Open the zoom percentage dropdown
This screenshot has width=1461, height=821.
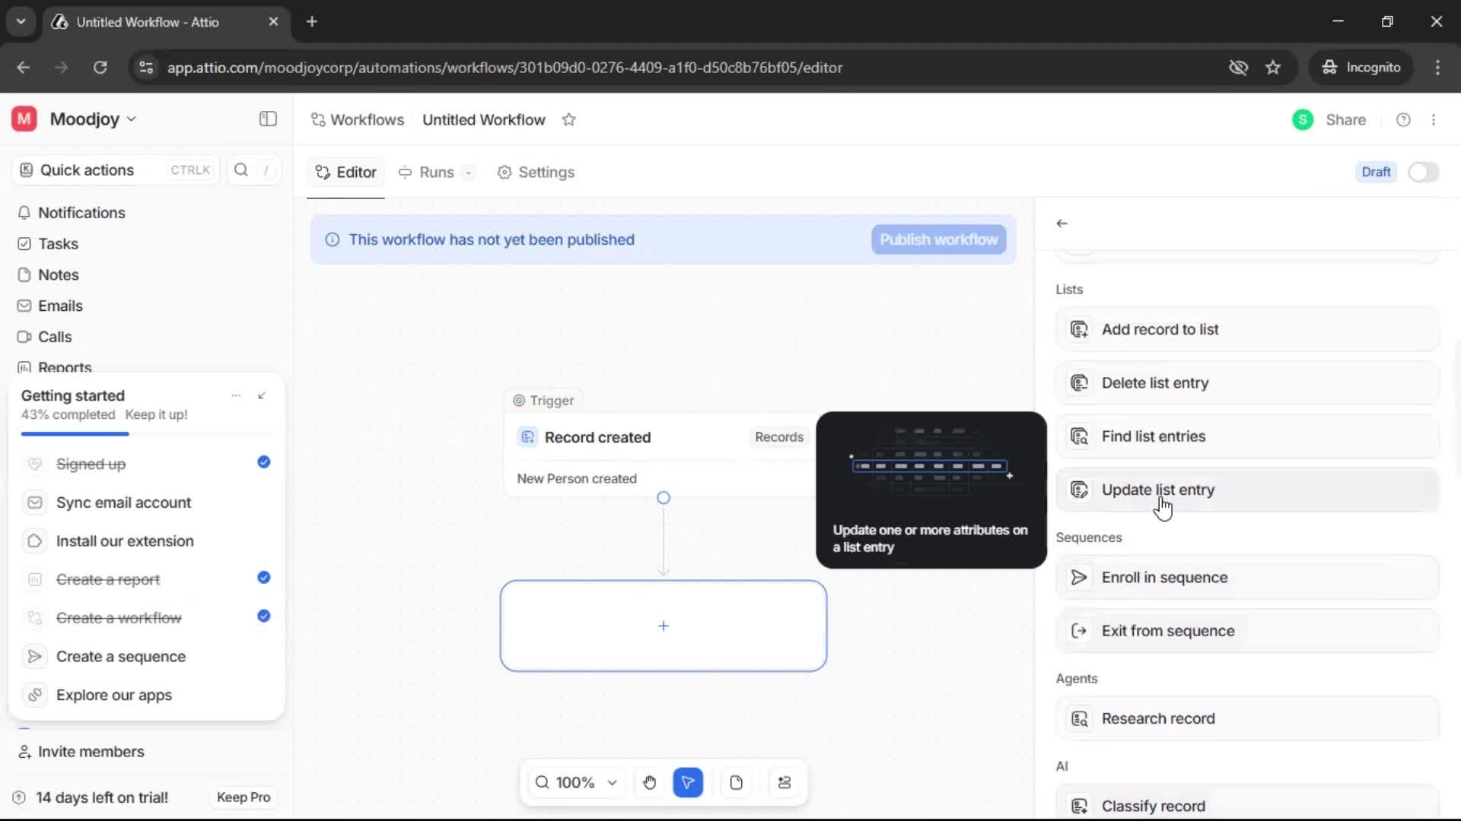coord(613,782)
